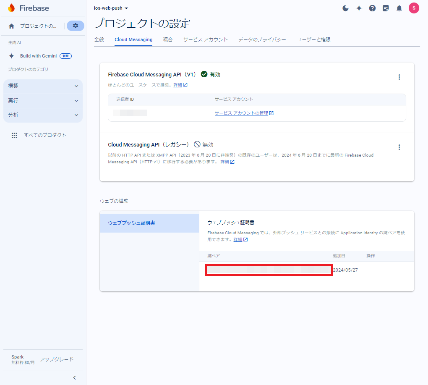Screen dimensions: 428x385
Task: Click the Firebase flame logo
Action: click(x=11, y=8)
